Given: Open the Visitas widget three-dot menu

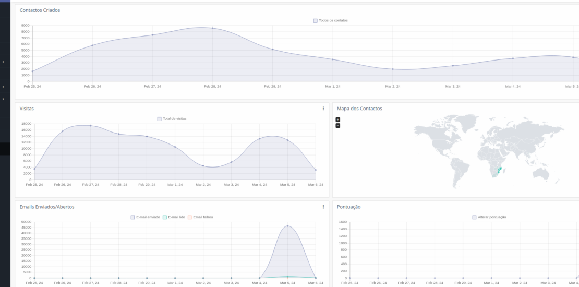Looking at the screenshot, I should [x=323, y=109].
